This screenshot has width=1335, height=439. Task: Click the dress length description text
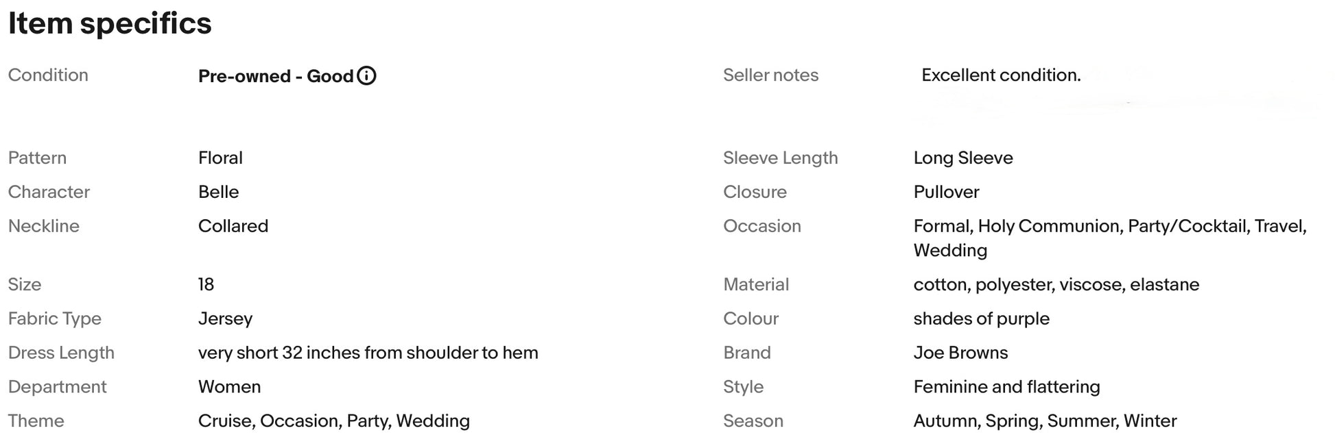tap(368, 353)
